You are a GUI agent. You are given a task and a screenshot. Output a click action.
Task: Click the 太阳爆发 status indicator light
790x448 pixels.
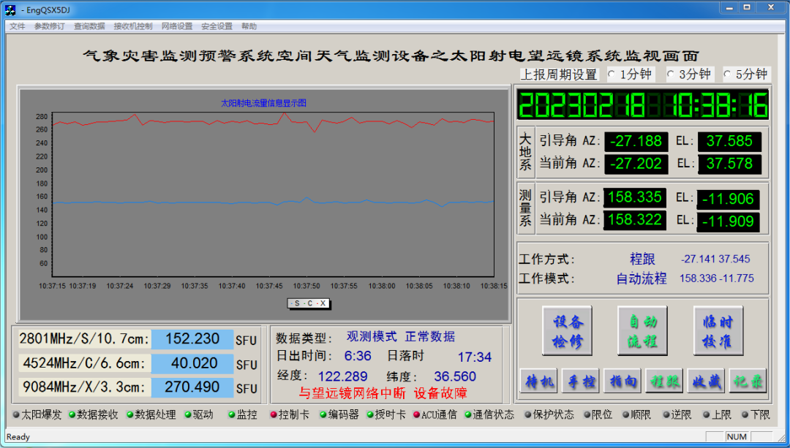click(15, 415)
